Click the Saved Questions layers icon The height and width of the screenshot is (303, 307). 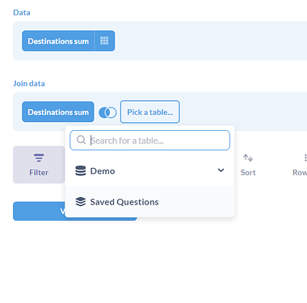(x=81, y=201)
